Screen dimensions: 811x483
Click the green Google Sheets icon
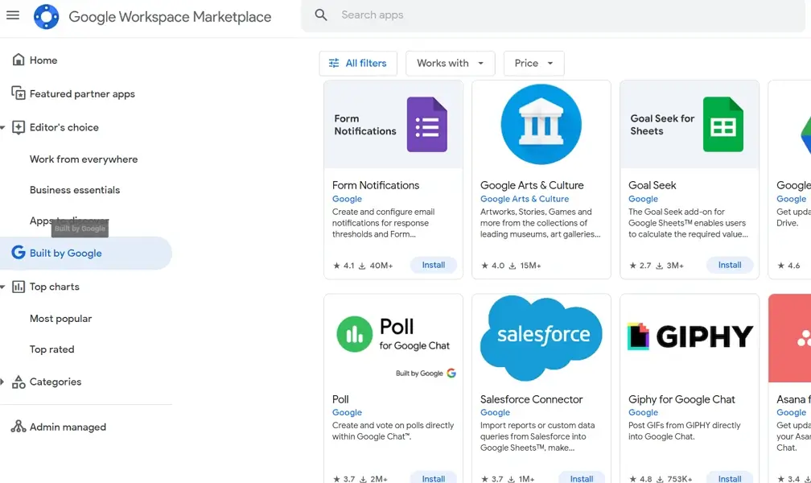click(x=723, y=124)
